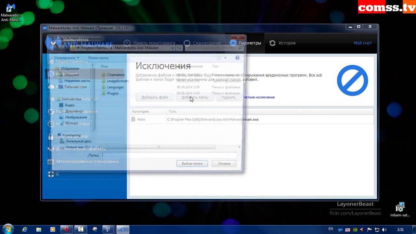Click the Папка input field
Viewport: 416px width, 234px height.
click(169, 155)
